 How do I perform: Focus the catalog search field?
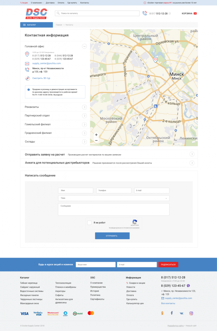pos(97,13)
